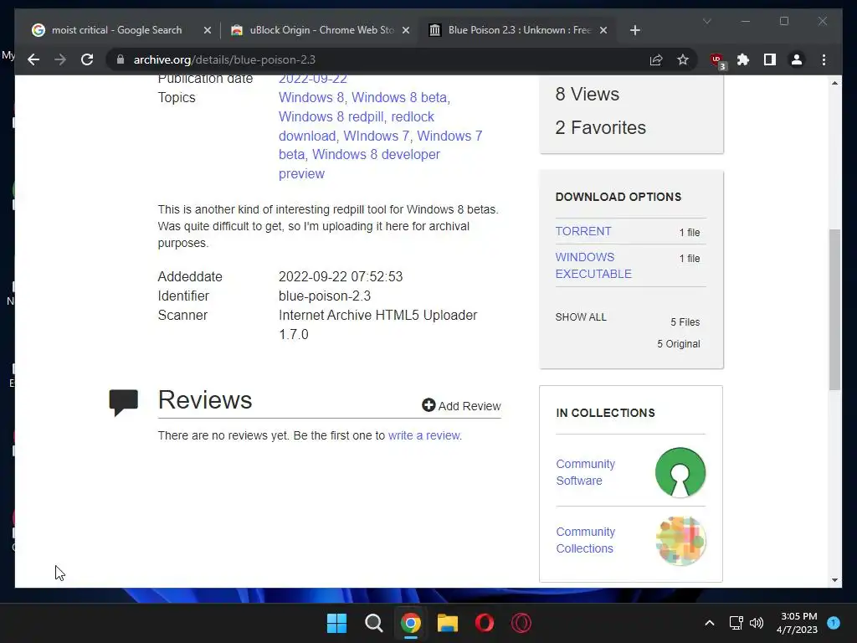Image resolution: width=857 pixels, height=643 pixels.
Task: Open the Windows 8 topic link
Action: (x=311, y=97)
